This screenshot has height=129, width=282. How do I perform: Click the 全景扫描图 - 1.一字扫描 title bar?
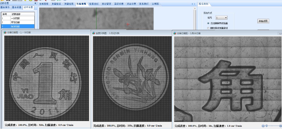[47, 32]
